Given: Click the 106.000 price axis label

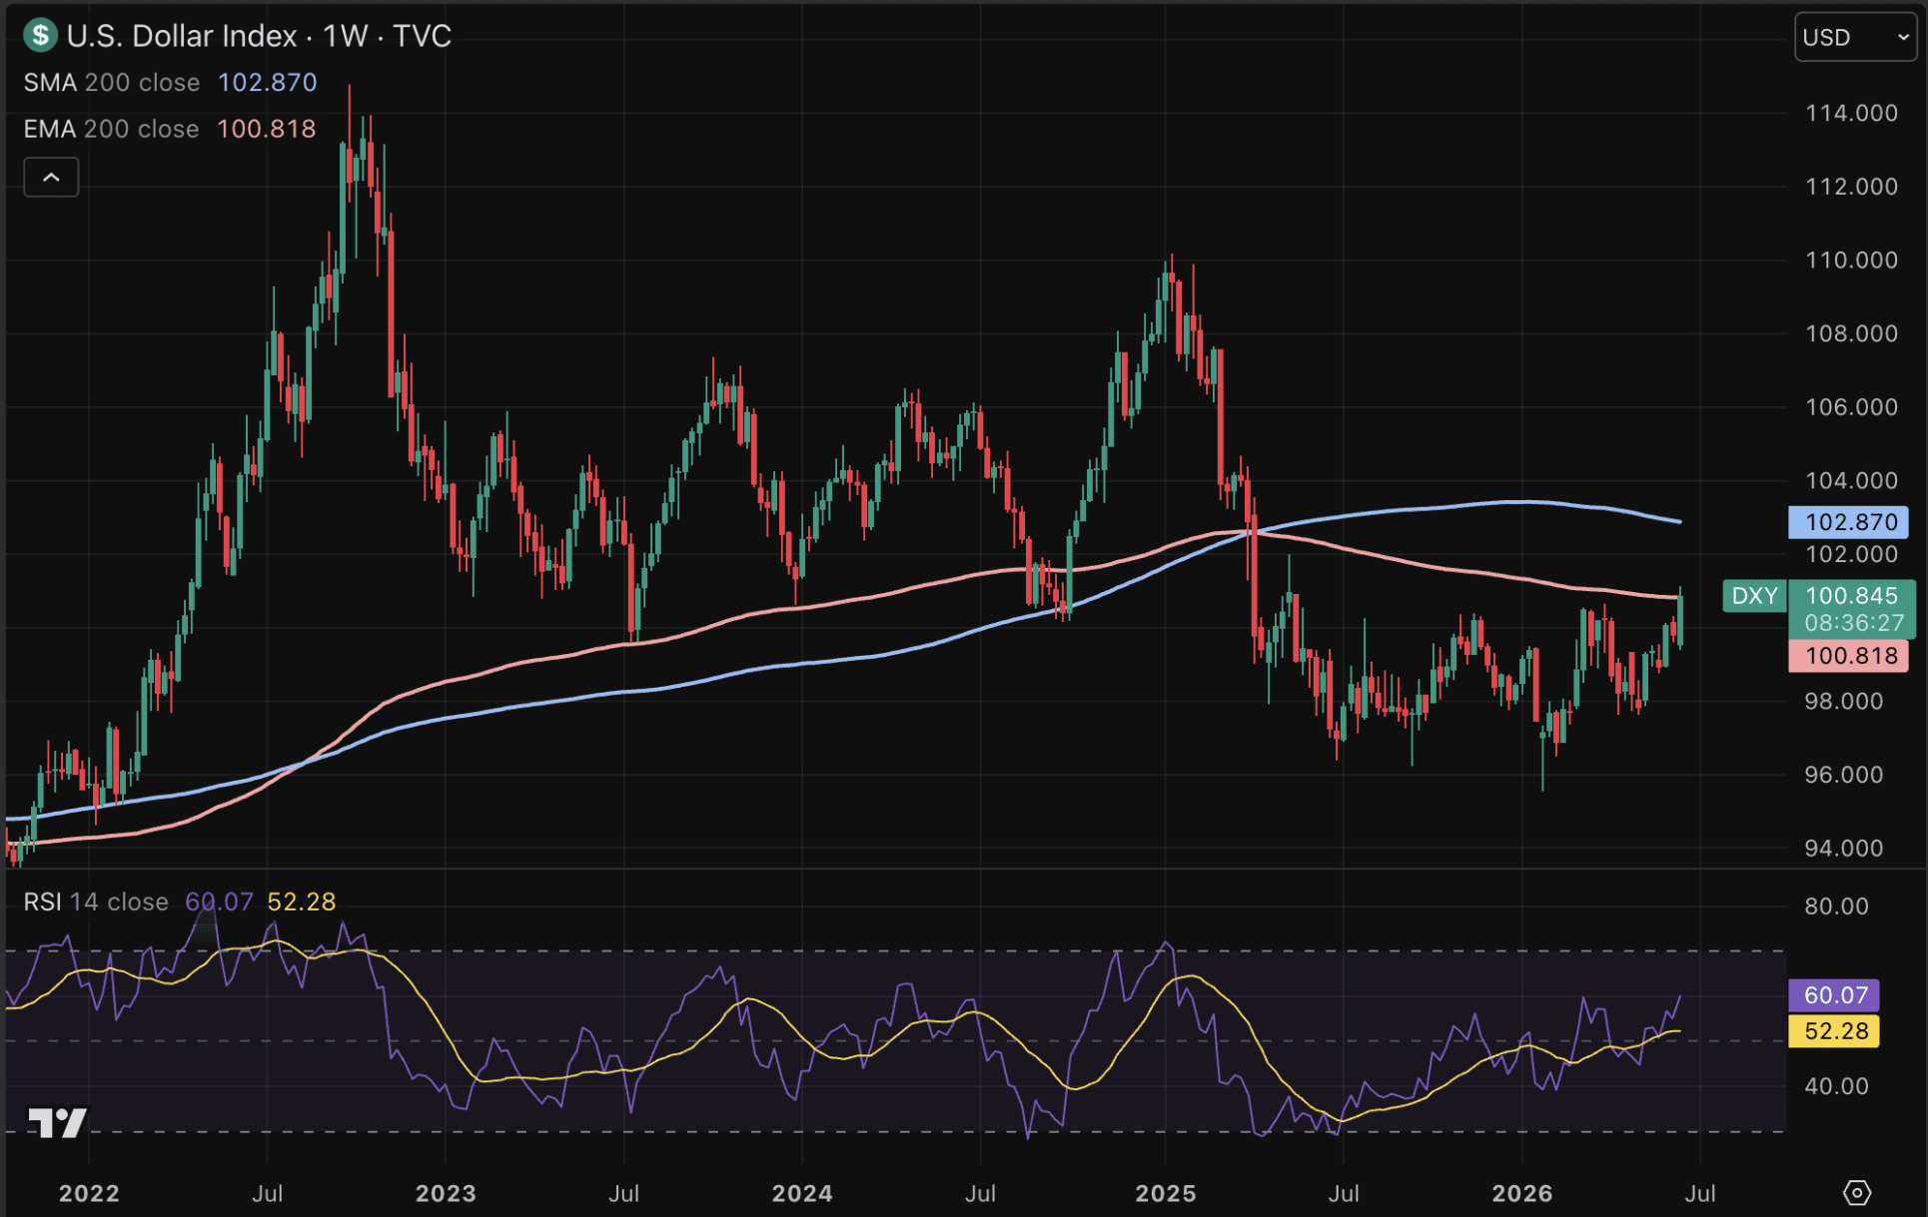Looking at the screenshot, I should click(1851, 406).
